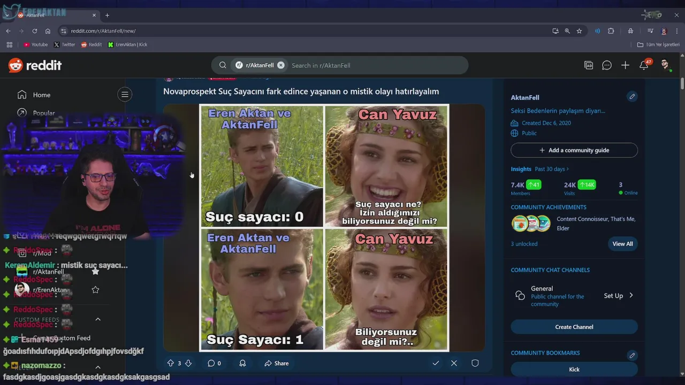This screenshot has width=685, height=385.
Task: Open the Youtube bookmark
Action: click(x=35, y=45)
